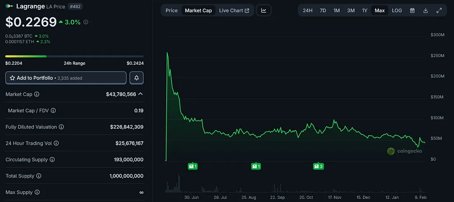Viewport: 454px width, 202px height.
Task: Click the $0.2424 24h high value
Action: click(135, 63)
